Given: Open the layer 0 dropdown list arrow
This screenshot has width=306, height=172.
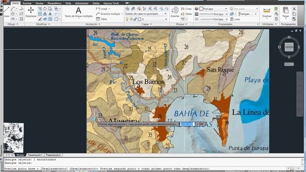Looking at the screenshot, I should (166, 19).
